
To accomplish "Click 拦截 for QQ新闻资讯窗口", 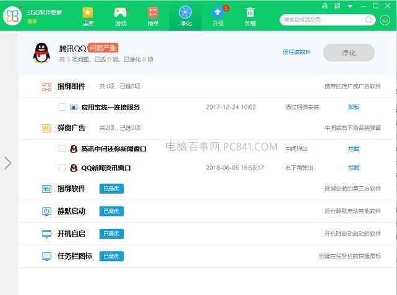I will pyautogui.click(x=353, y=168).
